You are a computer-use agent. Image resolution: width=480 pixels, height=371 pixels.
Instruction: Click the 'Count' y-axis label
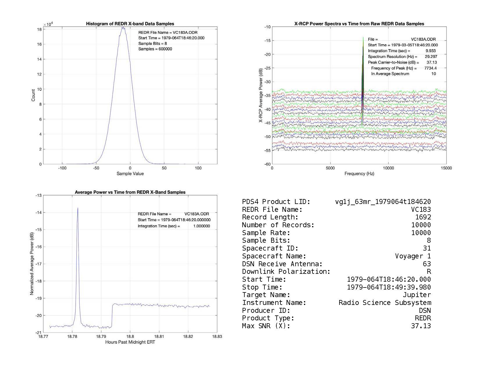pos(33,95)
